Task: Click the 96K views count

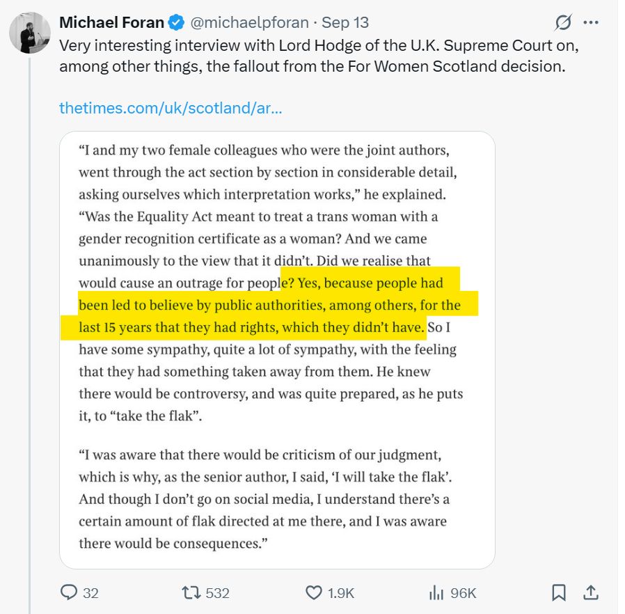Action: pyautogui.click(x=463, y=592)
